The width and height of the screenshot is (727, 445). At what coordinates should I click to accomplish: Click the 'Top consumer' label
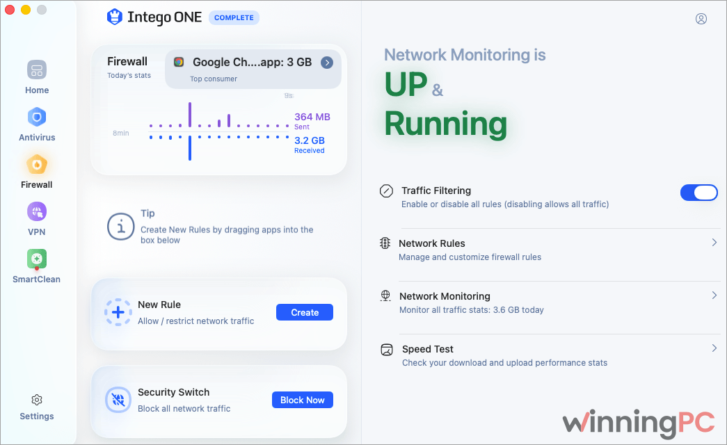pyautogui.click(x=214, y=79)
